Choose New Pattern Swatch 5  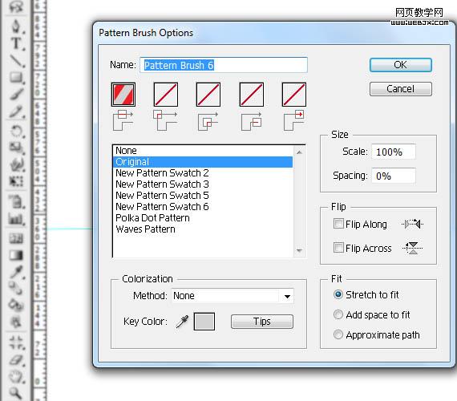(203, 196)
